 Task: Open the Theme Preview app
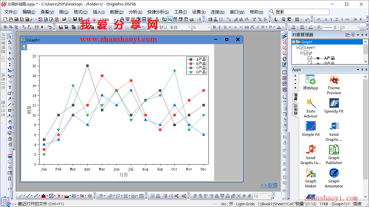point(334,85)
